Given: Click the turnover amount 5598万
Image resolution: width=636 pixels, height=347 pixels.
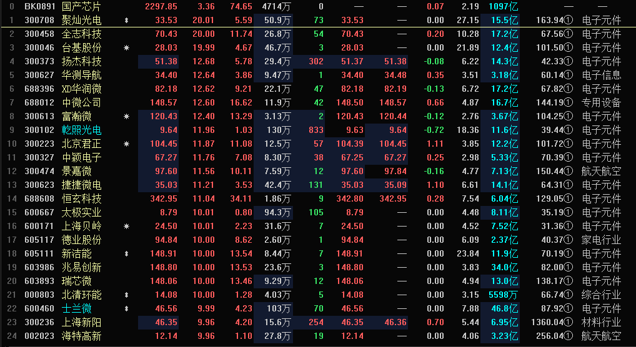Looking at the screenshot, I should [x=504, y=295].
